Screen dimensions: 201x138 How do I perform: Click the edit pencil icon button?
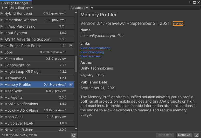(197, 135)
